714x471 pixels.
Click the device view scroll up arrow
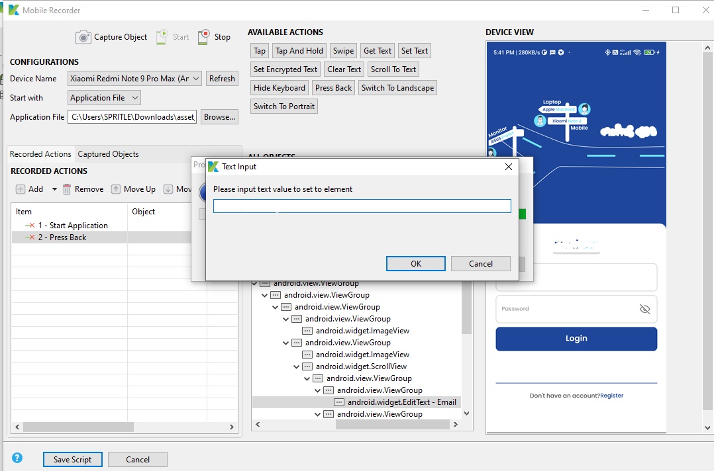tap(707, 47)
